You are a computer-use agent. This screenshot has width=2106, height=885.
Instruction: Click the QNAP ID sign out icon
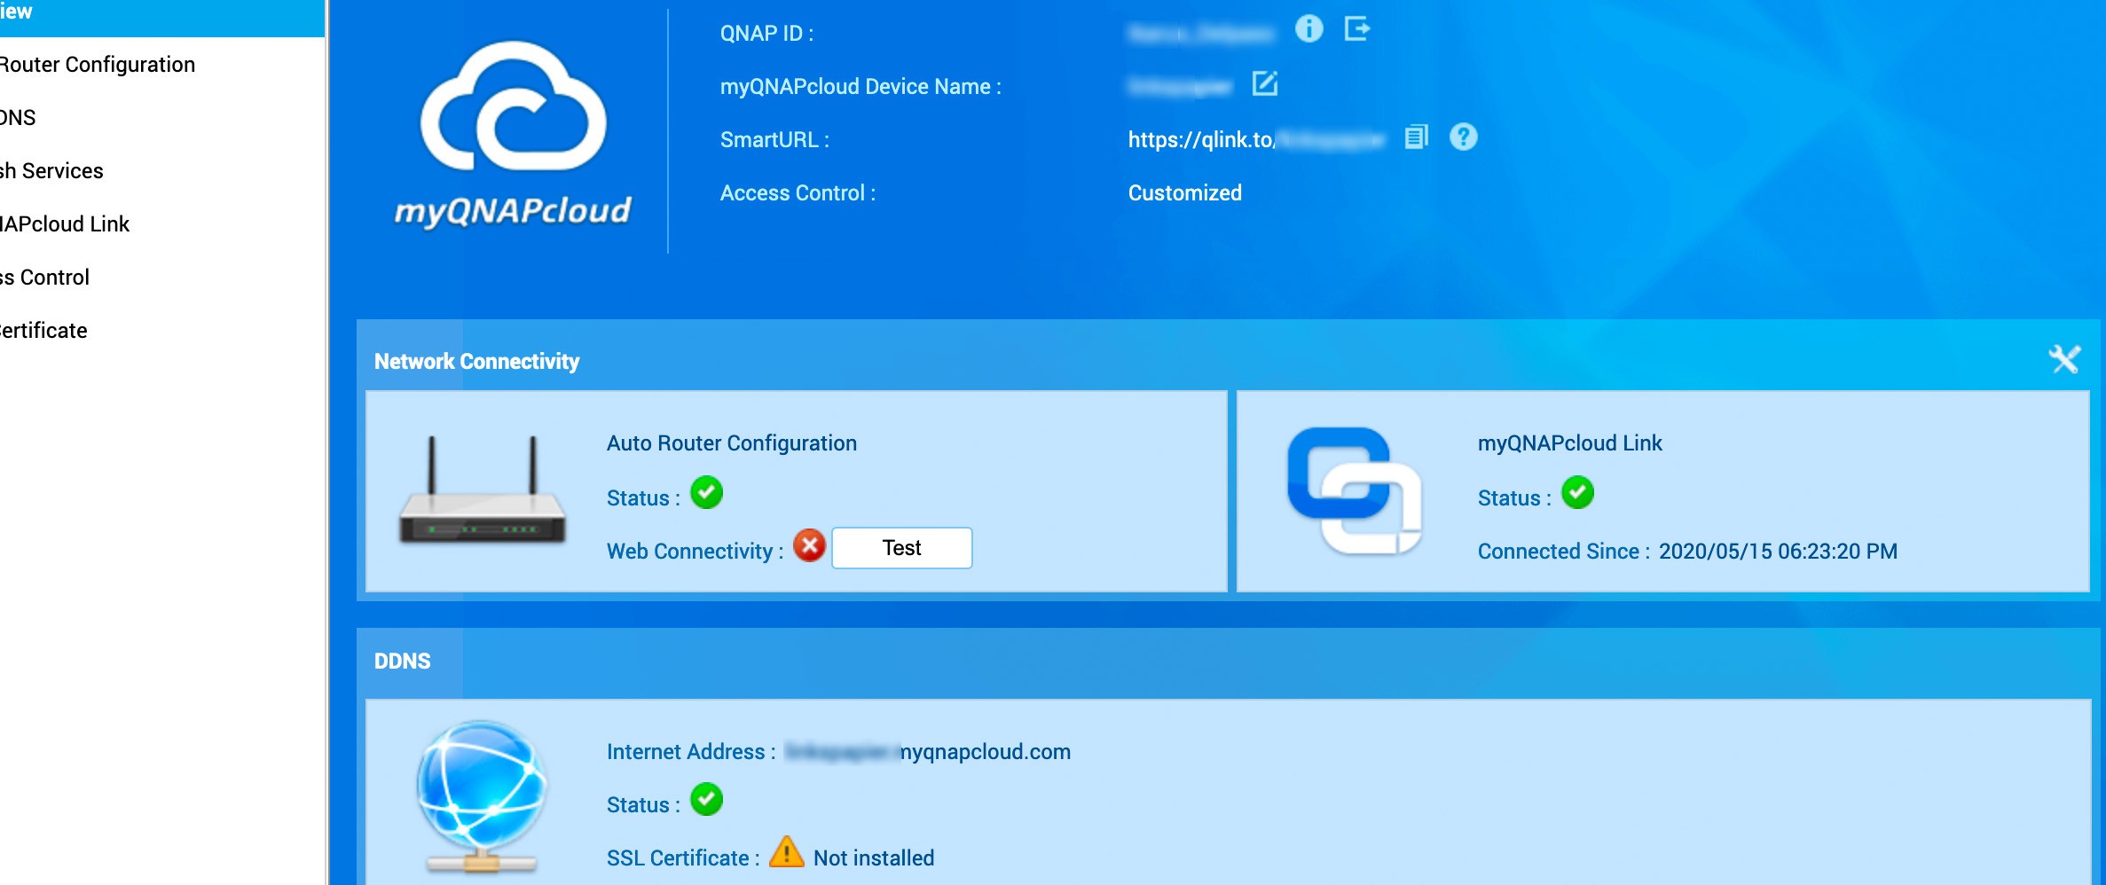[x=1356, y=29]
